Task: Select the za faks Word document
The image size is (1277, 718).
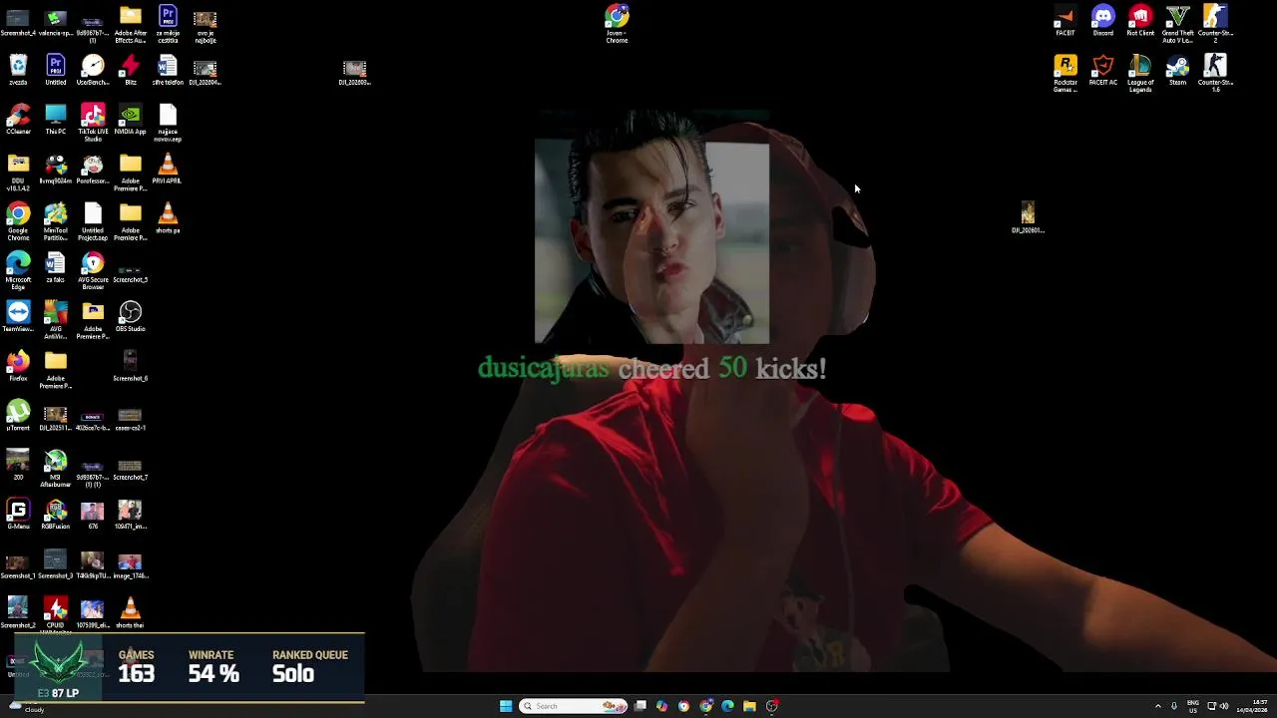Action: point(55,267)
